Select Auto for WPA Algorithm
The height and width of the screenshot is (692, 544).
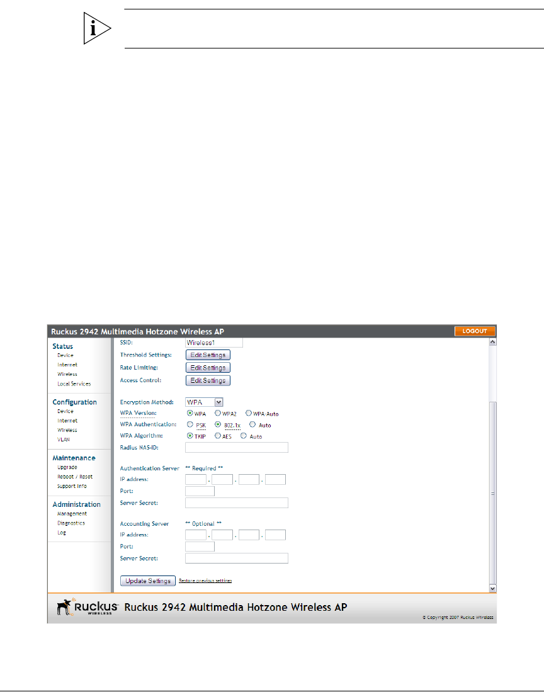(244, 436)
